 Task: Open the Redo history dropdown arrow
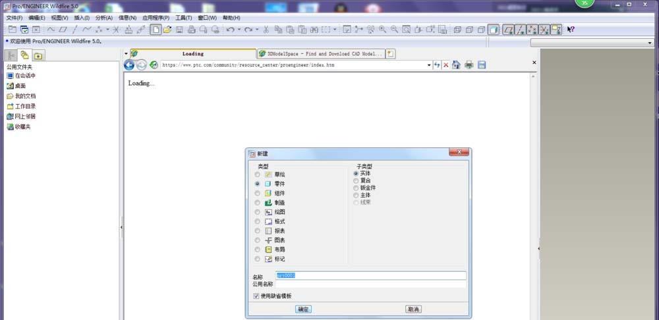coord(257,30)
